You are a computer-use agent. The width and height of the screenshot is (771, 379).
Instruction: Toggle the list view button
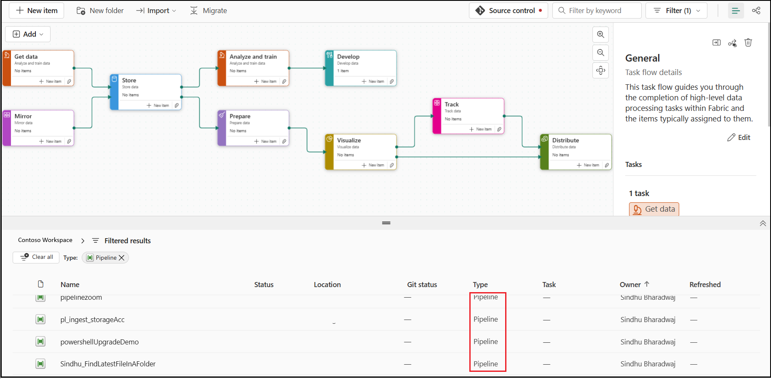(x=736, y=11)
